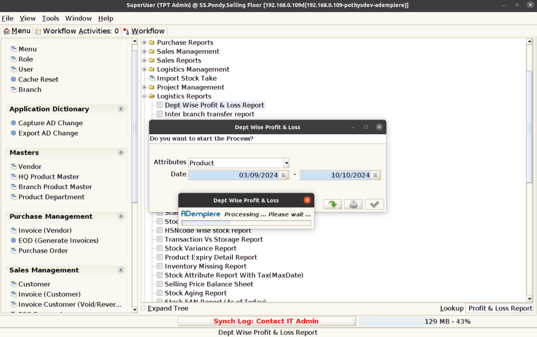The width and height of the screenshot is (537, 337).
Task: Expand the Sales Reports tree node
Action: 144,60
